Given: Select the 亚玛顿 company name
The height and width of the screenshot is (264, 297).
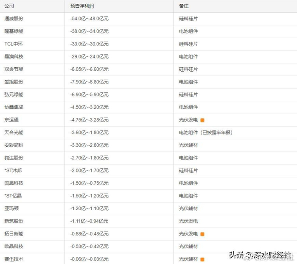Looking at the screenshot, I should coord(11,208).
